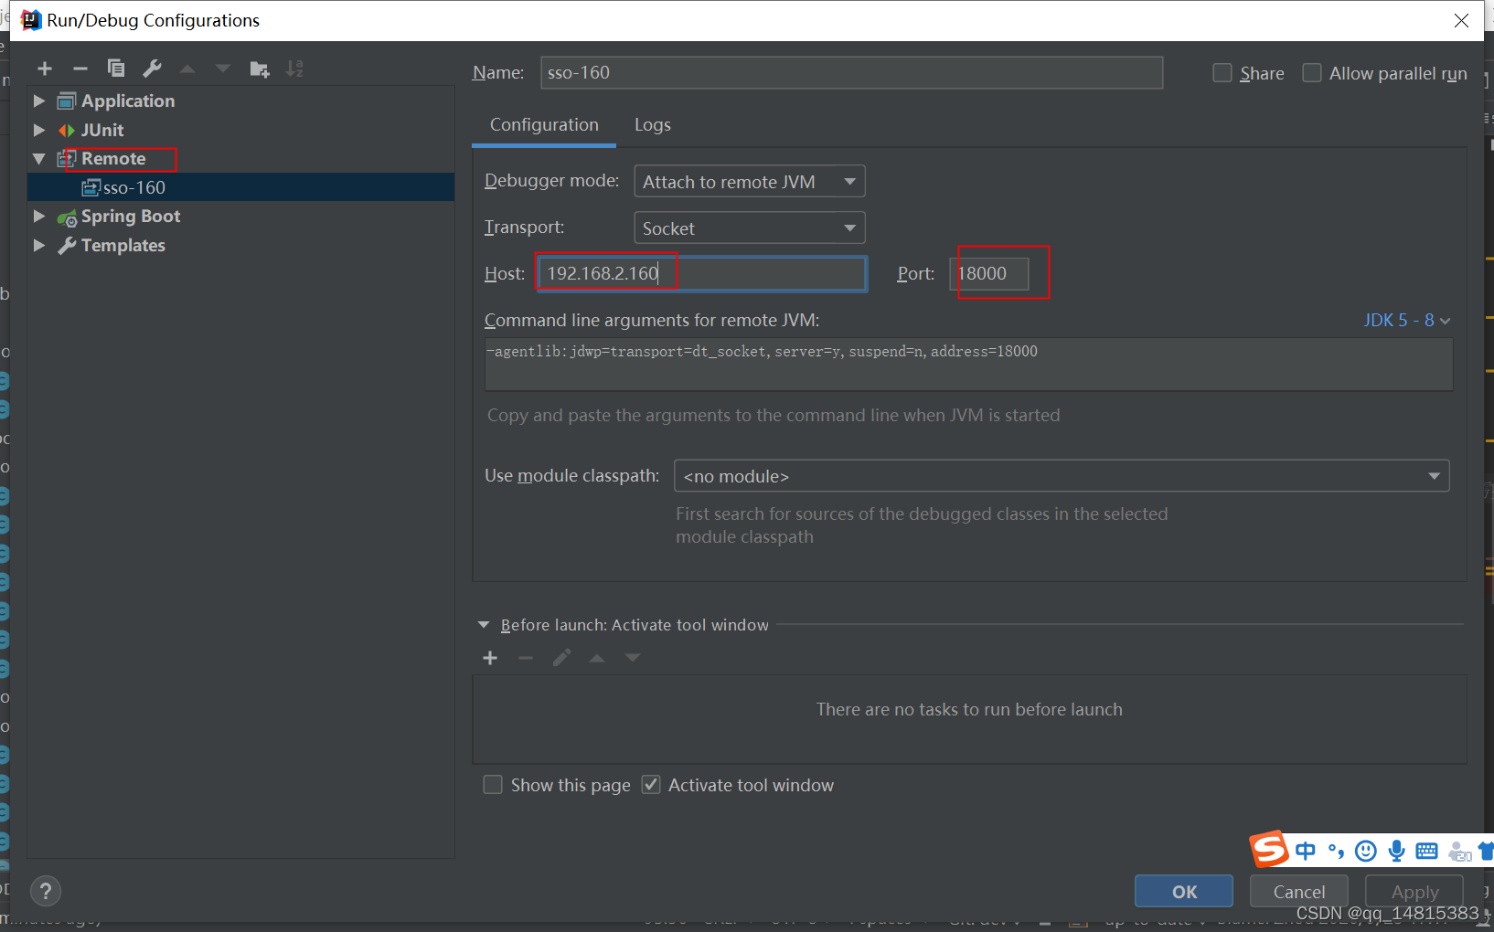
Task: Collapse Before launch section
Action: point(484,625)
